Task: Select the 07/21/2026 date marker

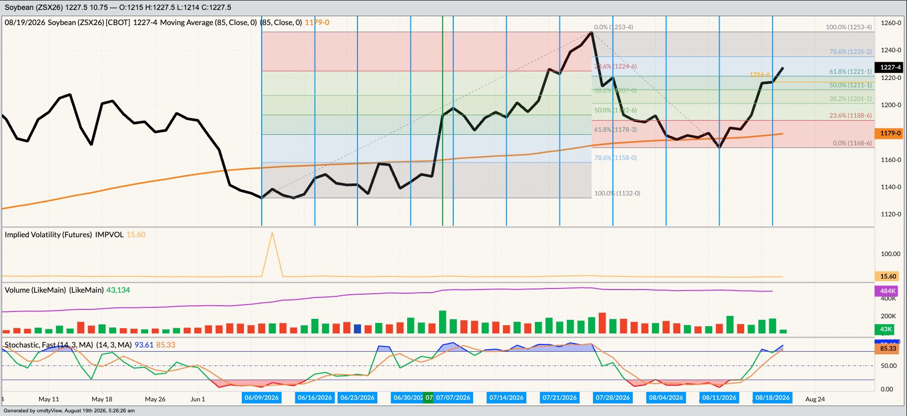Action: tap(559, 398)
